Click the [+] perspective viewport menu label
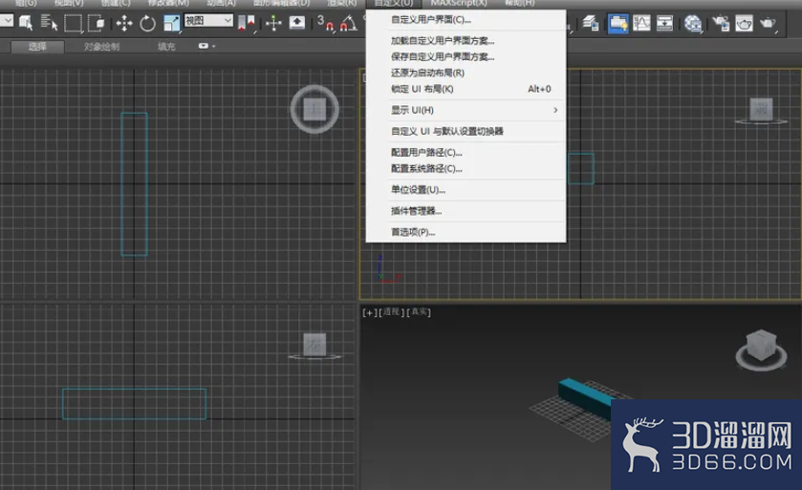802x490 pixels. click(369, 312)
